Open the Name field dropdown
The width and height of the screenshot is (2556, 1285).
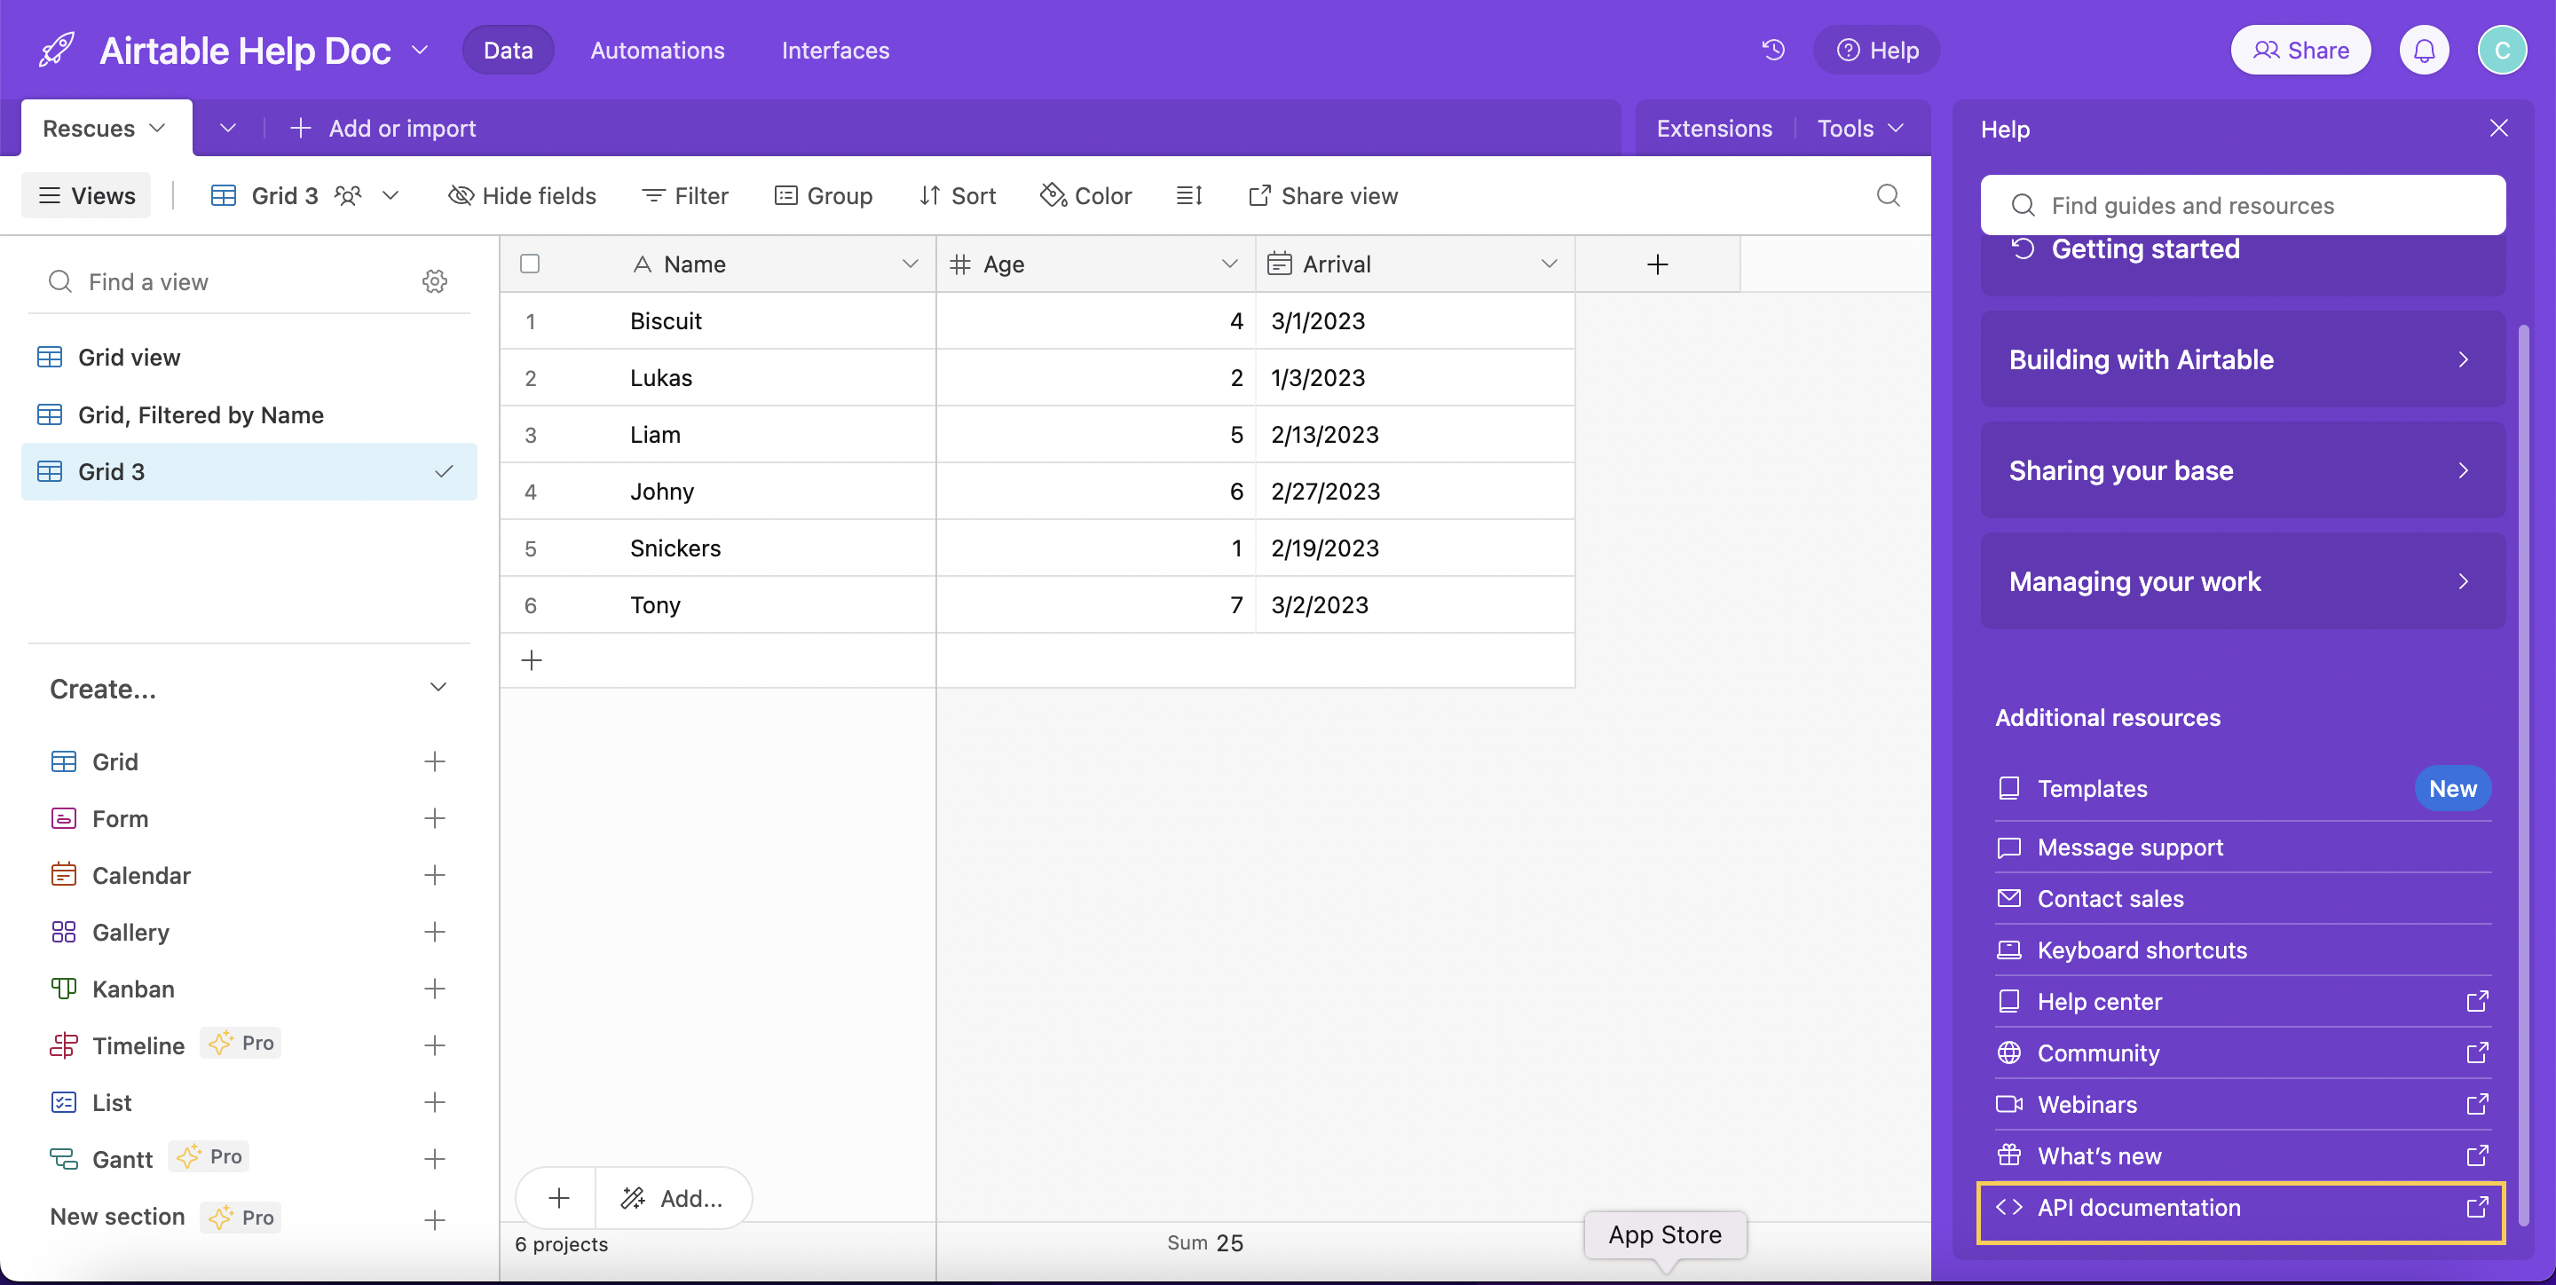[x=910, y=264]
